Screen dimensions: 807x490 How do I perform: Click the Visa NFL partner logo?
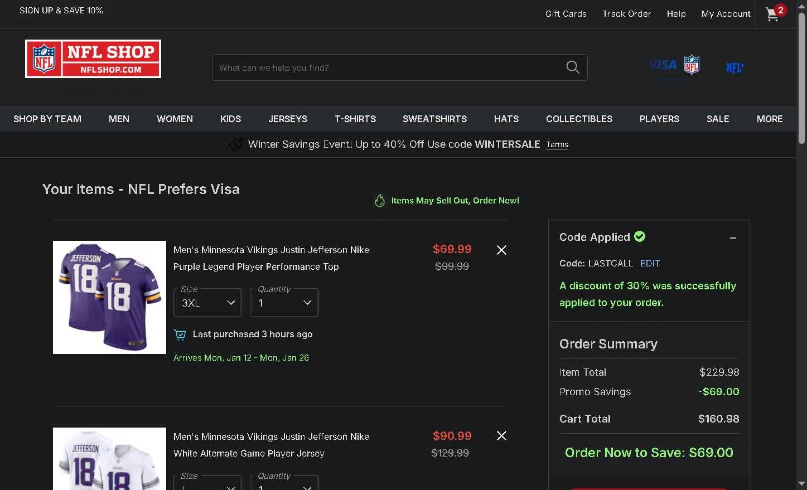coord(674,65)
